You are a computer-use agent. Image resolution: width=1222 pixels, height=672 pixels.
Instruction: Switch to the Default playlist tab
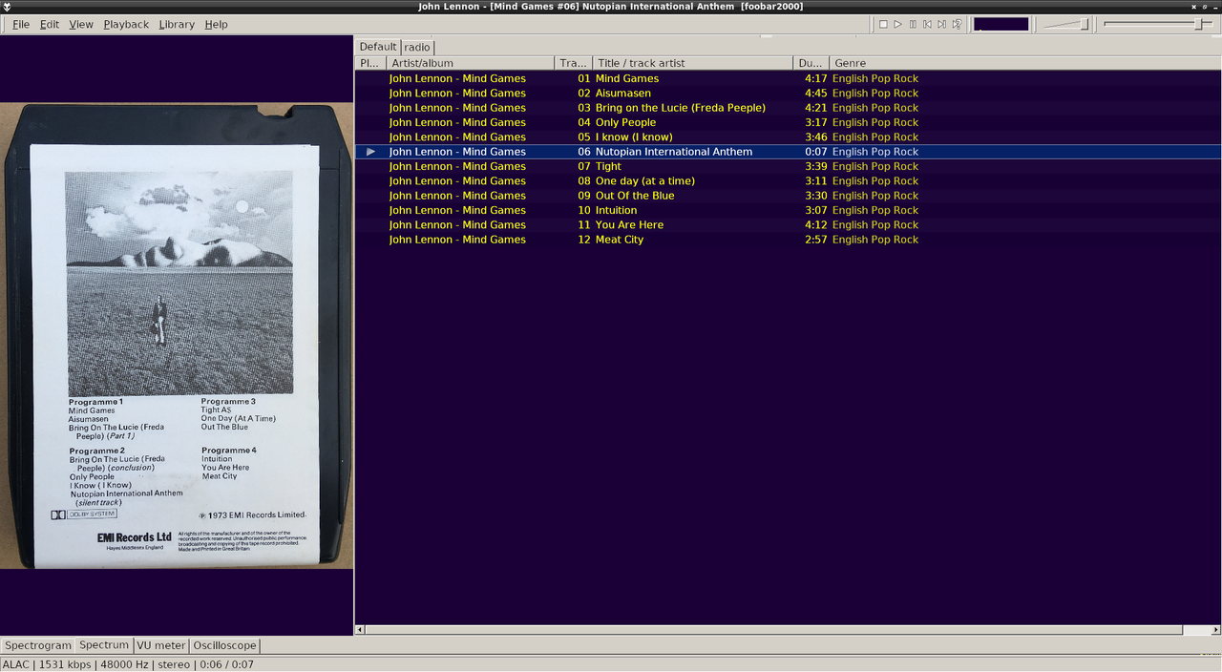pos(378,46)
